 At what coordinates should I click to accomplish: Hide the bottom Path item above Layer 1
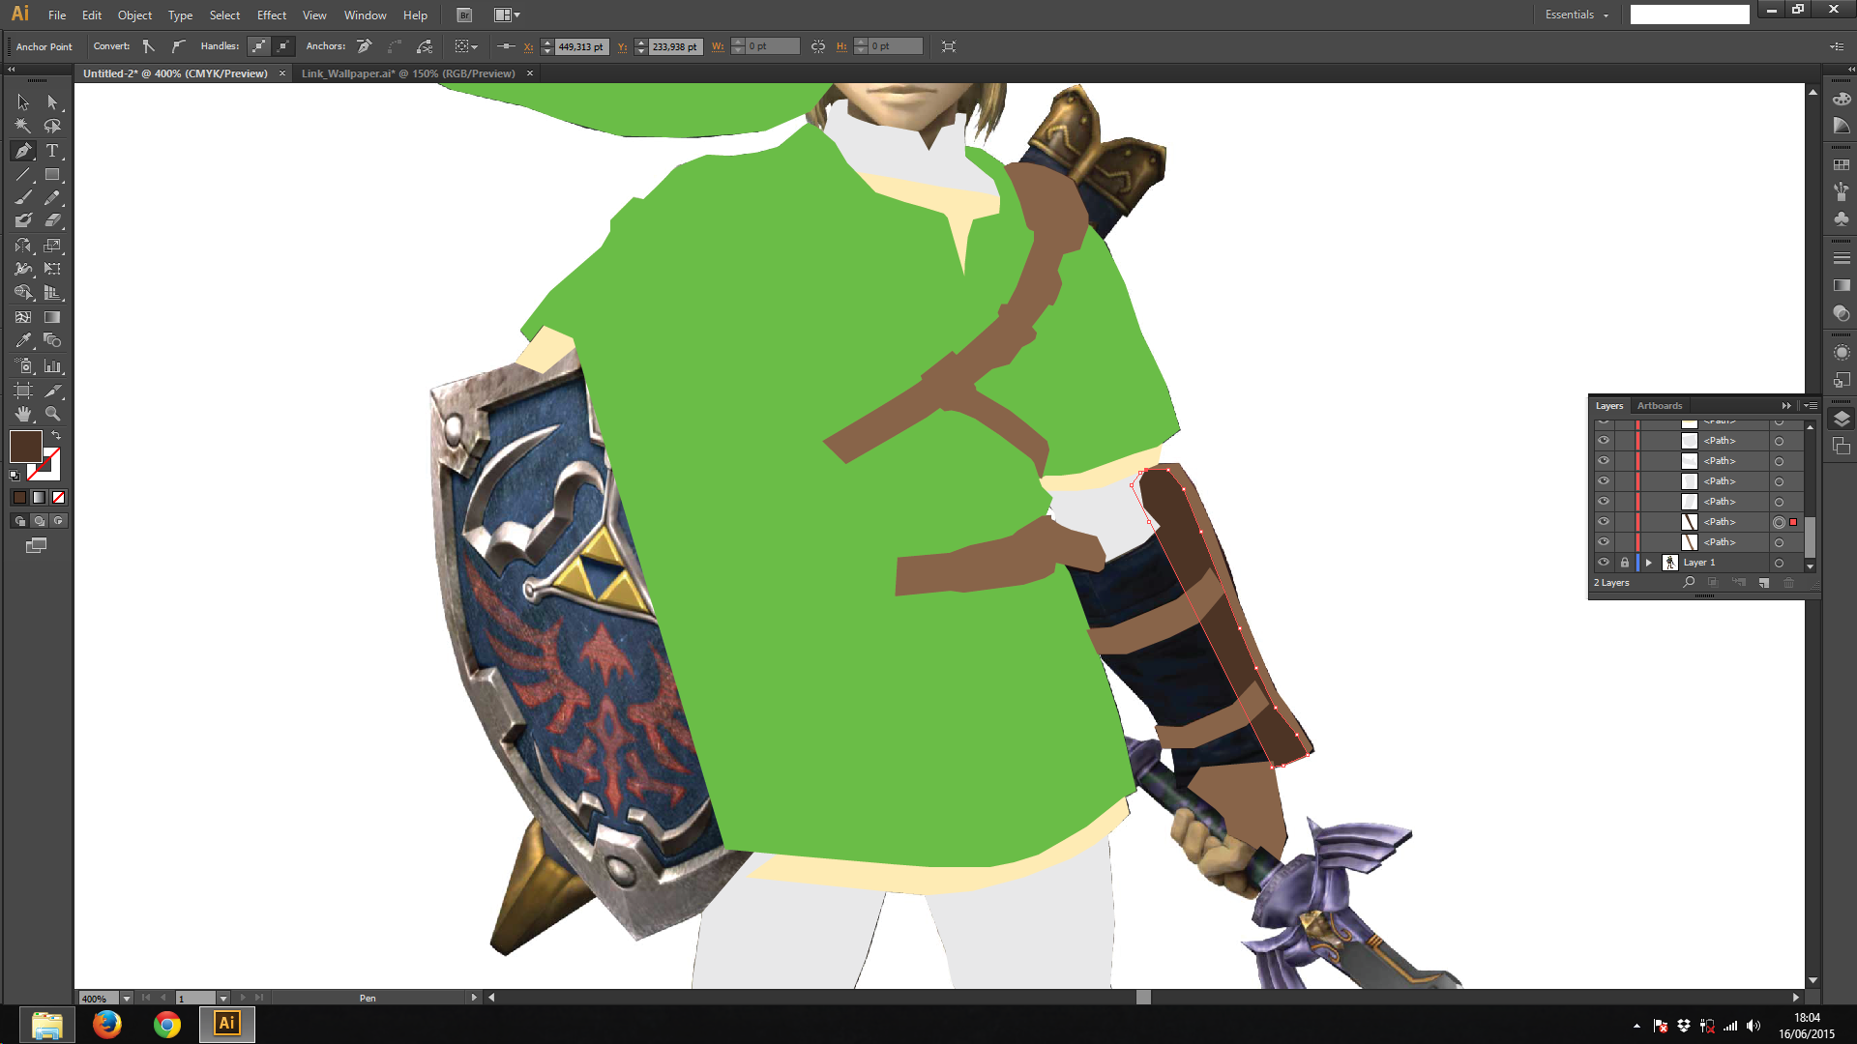[1604, 542]
